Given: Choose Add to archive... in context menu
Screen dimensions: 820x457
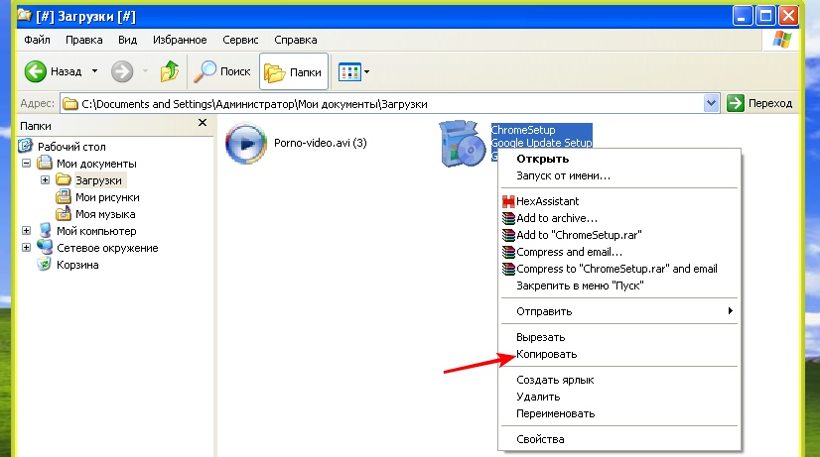Looking at the screenshot, I should pyautogui.click(x=619, y=218).
